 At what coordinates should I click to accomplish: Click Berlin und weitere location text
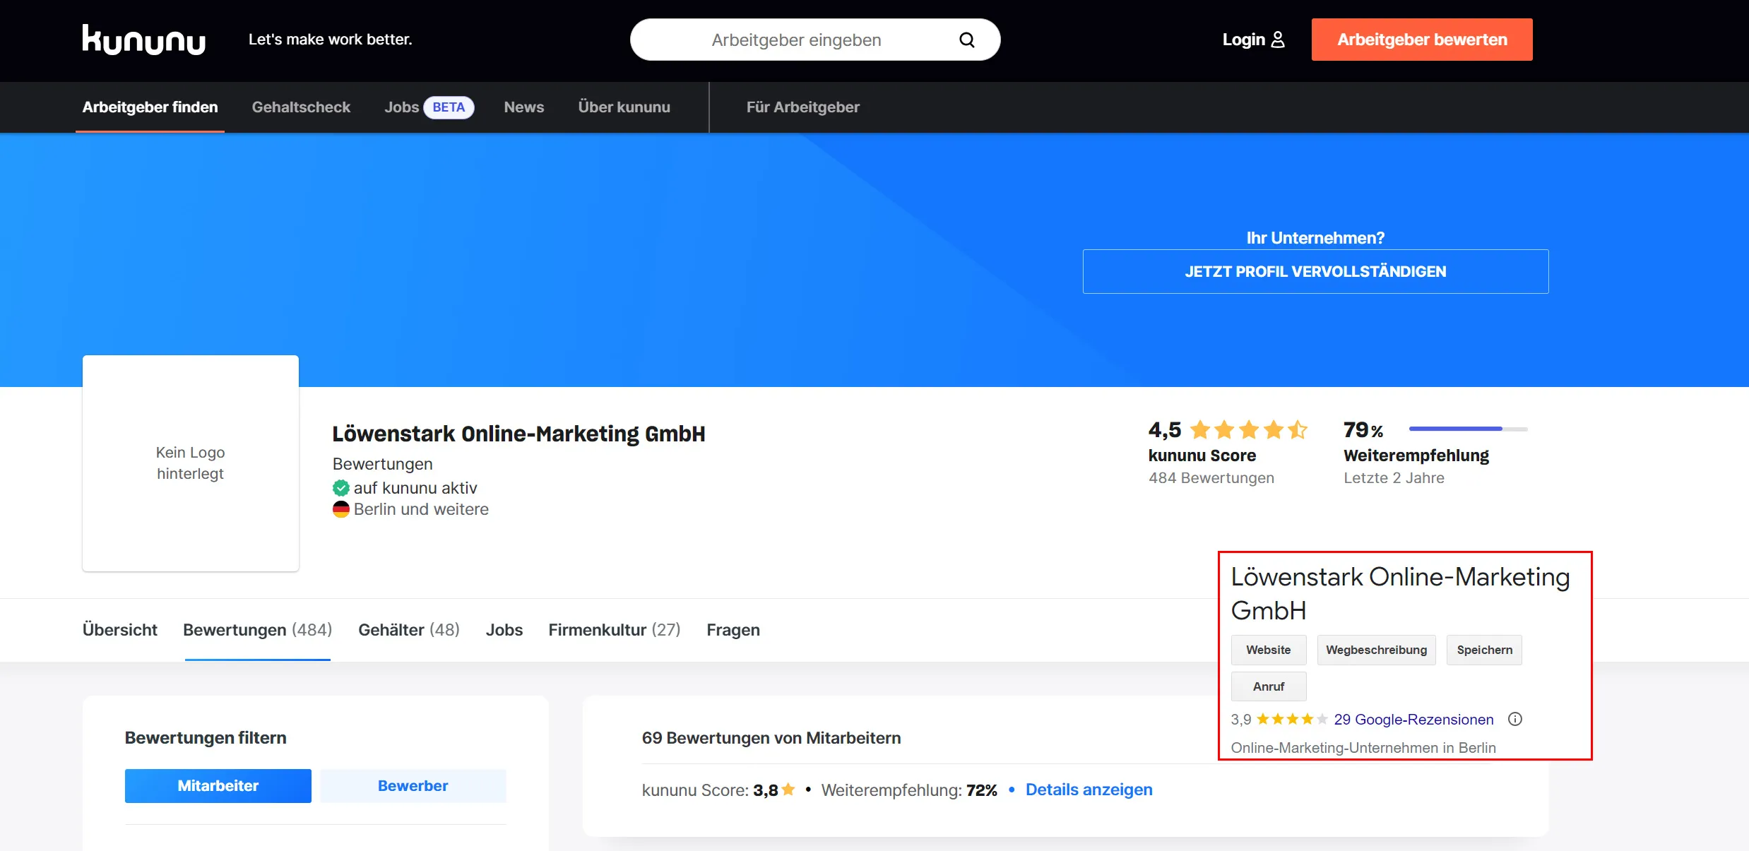pos(421,509)
